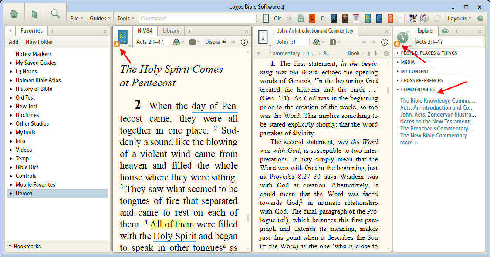Go forward in NIV84 panel history

pos(233,42)
